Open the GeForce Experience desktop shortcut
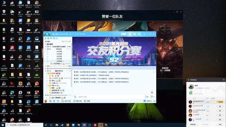Image resolution: width=226 pixels, height=127 pixels. click(4, 76)
